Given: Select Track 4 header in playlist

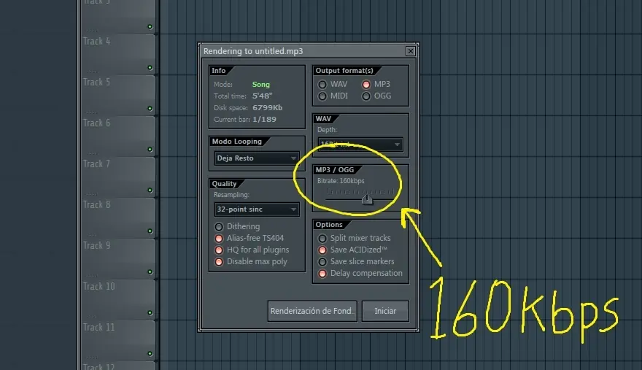Looking at the screenshot, I should (118, 54).
